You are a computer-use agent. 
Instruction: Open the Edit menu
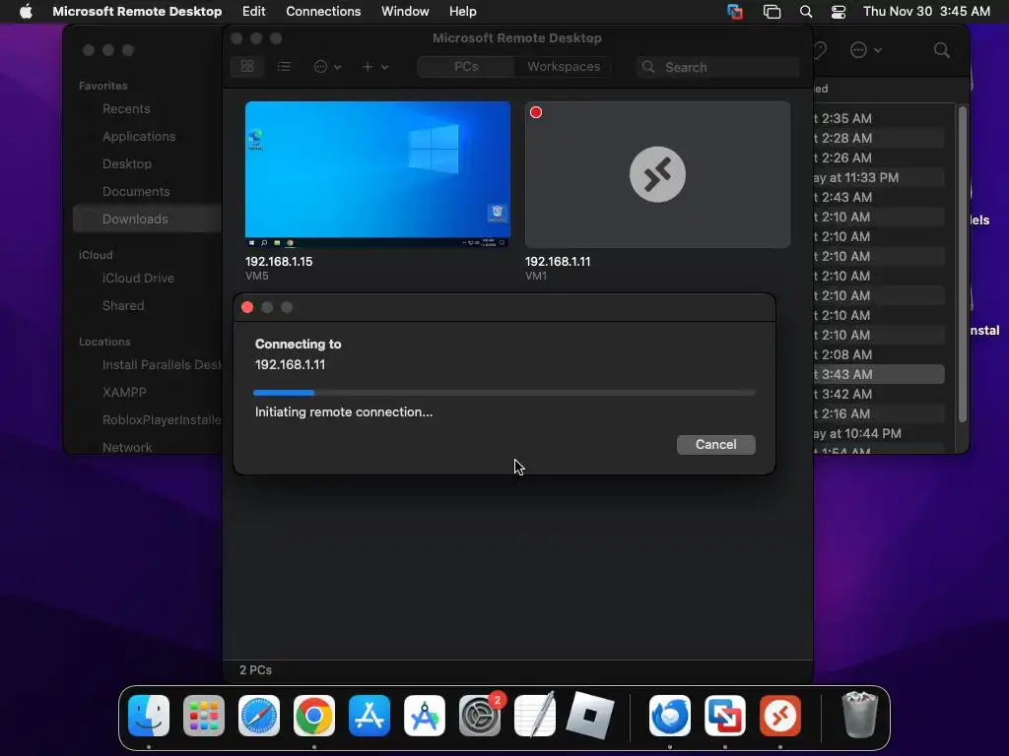(x=253, y=12)
